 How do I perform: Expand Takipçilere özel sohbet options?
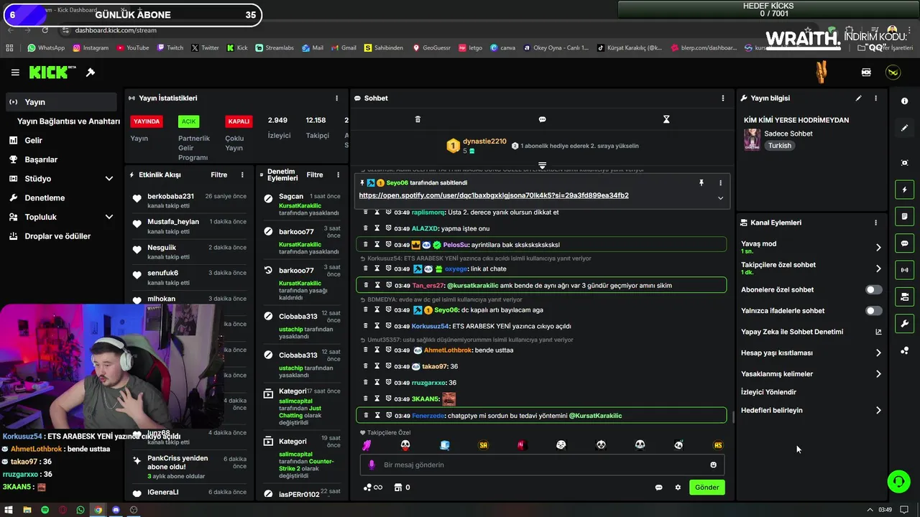pos(878,269)
